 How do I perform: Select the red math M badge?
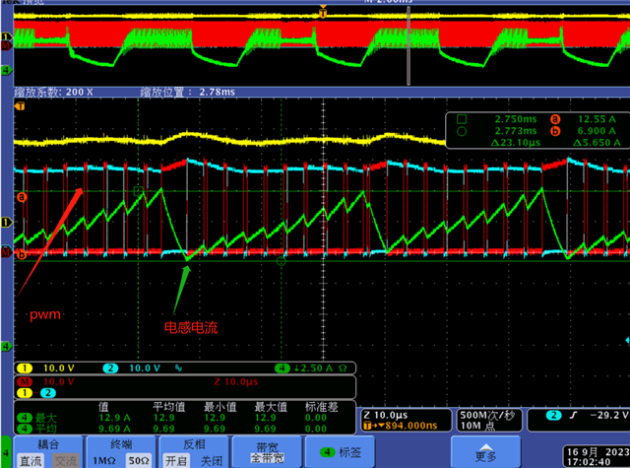point(25,381)
